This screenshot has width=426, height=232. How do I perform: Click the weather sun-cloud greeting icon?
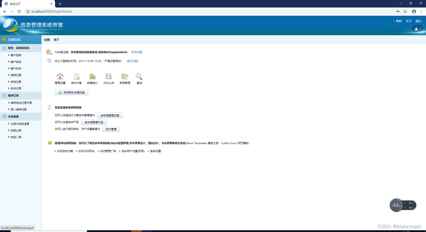tap(49, 52)
